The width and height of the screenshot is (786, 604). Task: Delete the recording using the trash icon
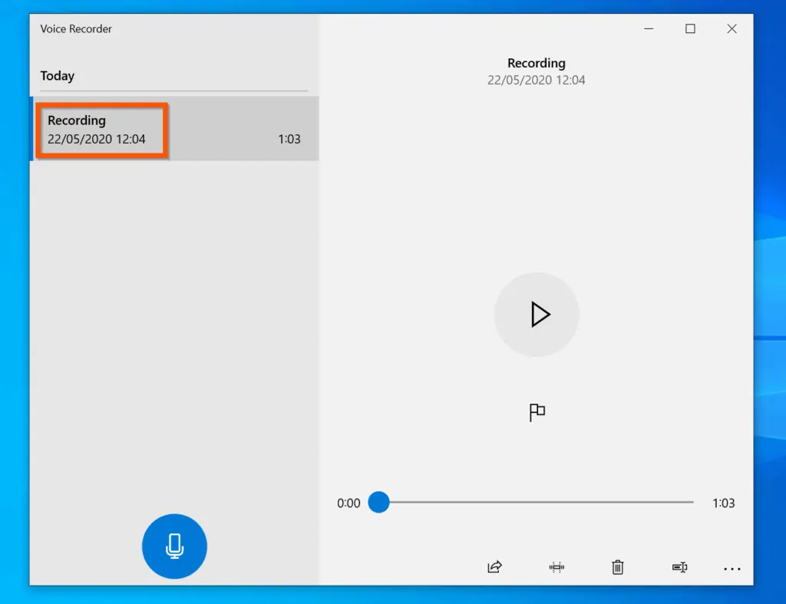tap(617, 567)
